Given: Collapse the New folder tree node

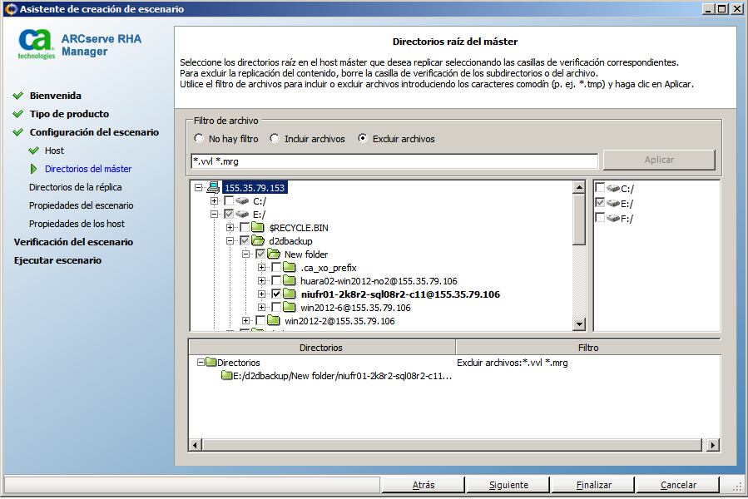Looking at the screenshot, I should pyautogui.click(x=246, y=254).
